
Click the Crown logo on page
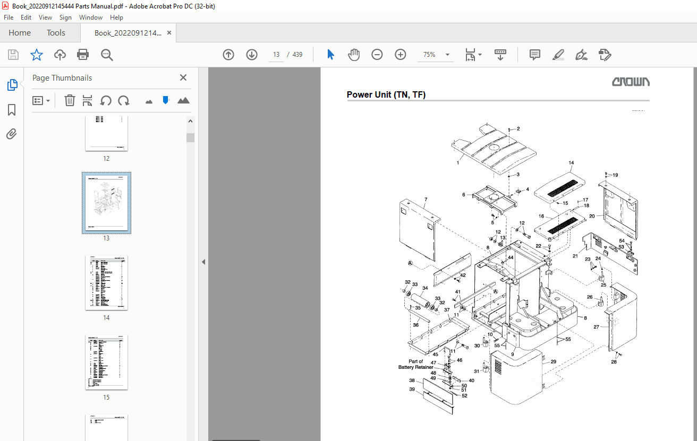pyautogui.click(x=631, y=82)
